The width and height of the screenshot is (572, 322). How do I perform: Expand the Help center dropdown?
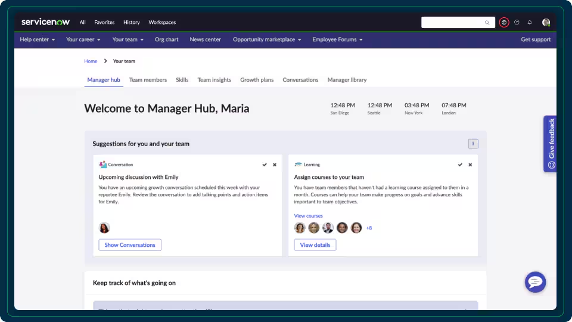coord(37,39)
